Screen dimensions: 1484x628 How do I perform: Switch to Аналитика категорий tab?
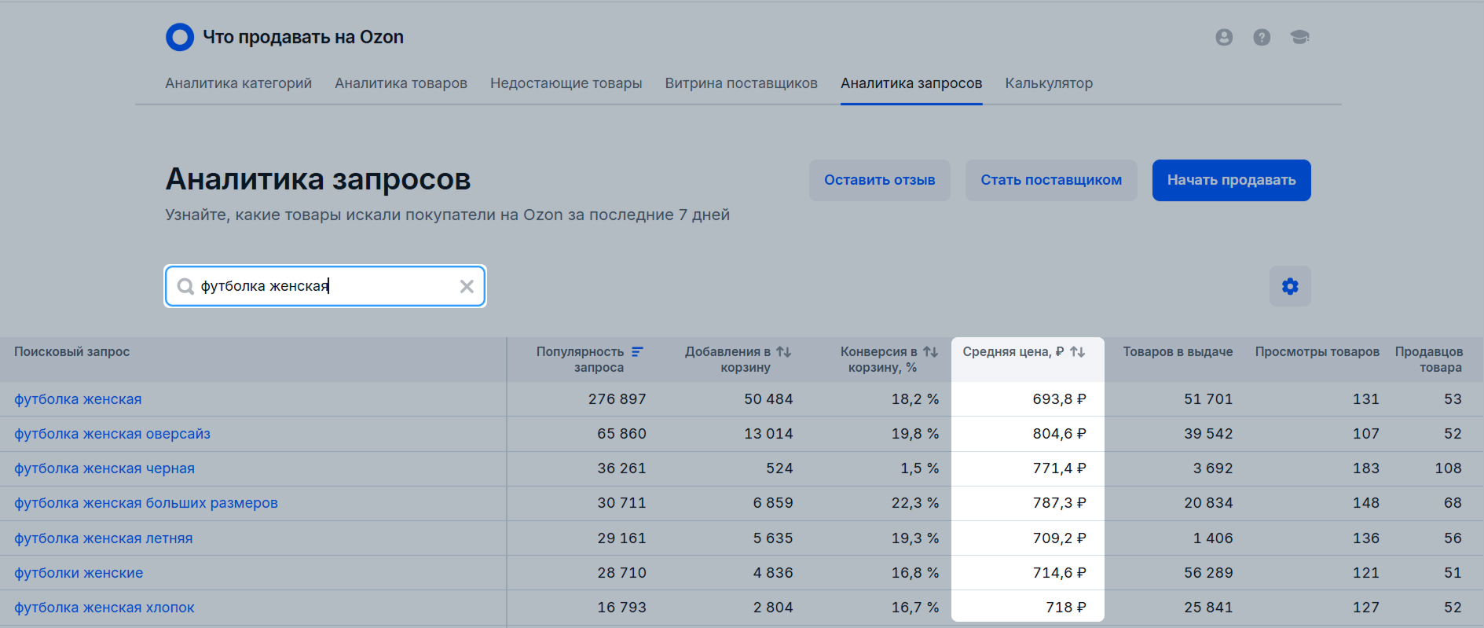click(238, 83)
